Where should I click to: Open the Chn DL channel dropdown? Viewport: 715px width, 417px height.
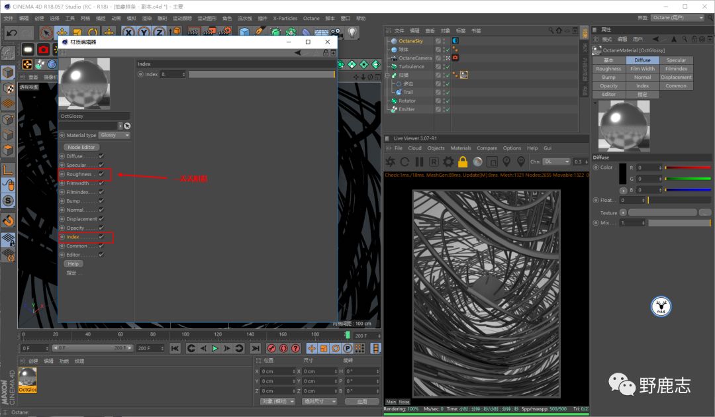(x=557, y=162)
